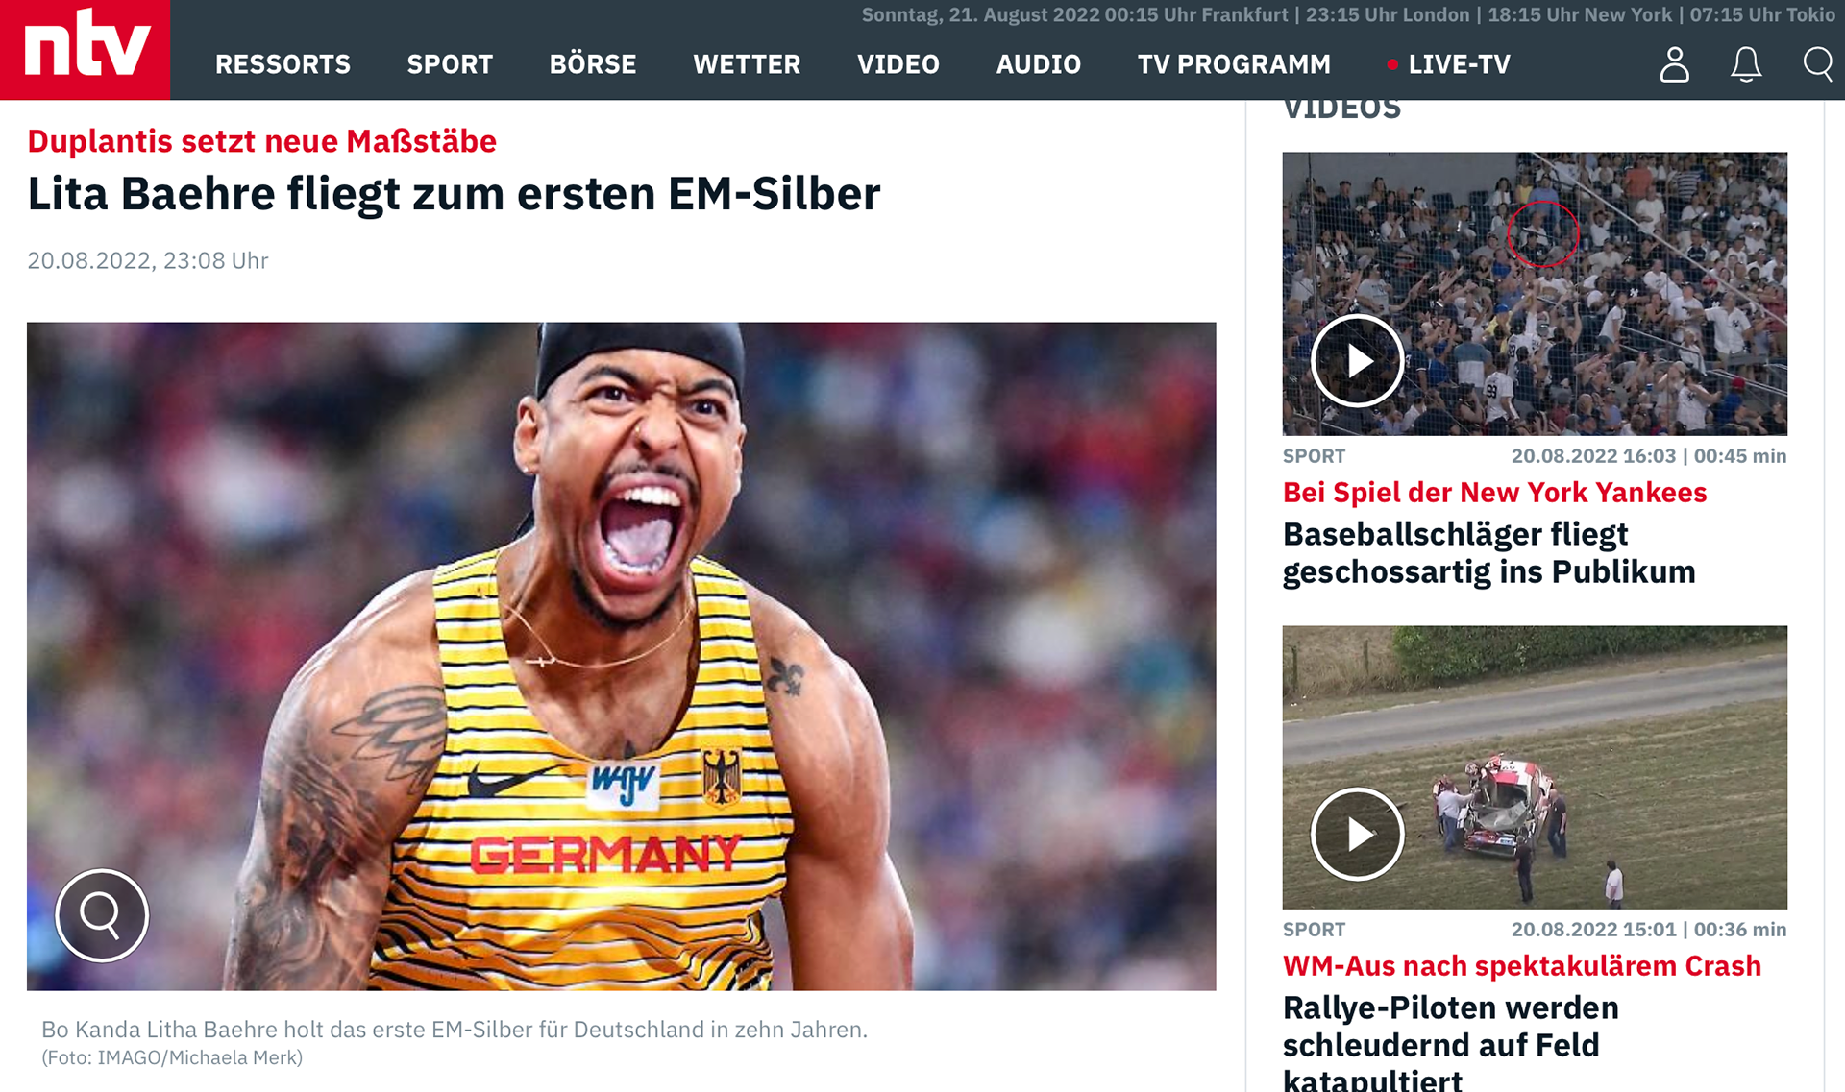Image resolution: width=1845 pixels, height=1092 pixels.
Task: Open the user account profile icon
Action: click(1675, 64)
